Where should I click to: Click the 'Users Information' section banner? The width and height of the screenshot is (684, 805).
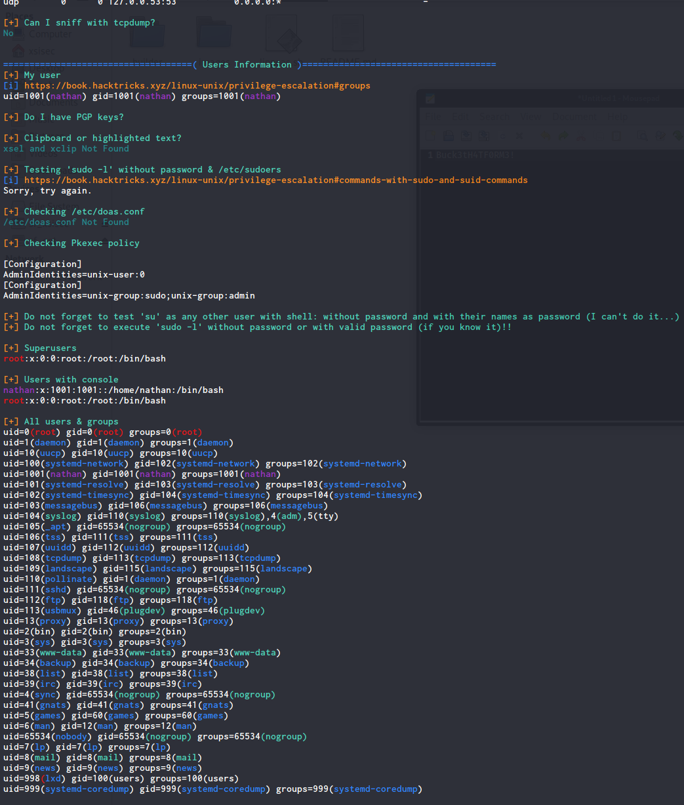[249, 65]
